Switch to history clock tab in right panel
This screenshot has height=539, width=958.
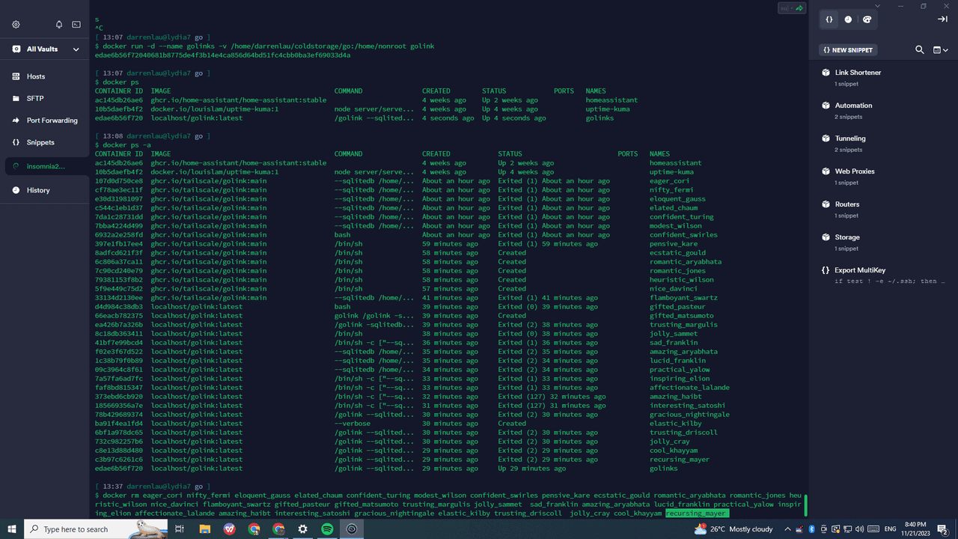coord(848,19)
